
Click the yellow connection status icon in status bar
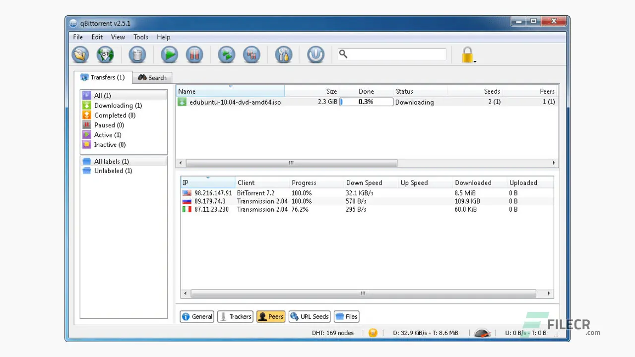(373, 333)
